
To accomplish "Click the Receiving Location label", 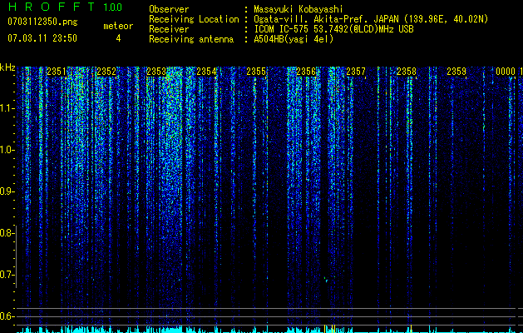I will pos(194,19).
